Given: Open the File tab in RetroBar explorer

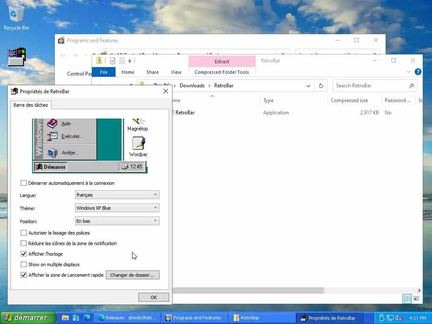Looking at the screenshot, I should click(104, 72).
